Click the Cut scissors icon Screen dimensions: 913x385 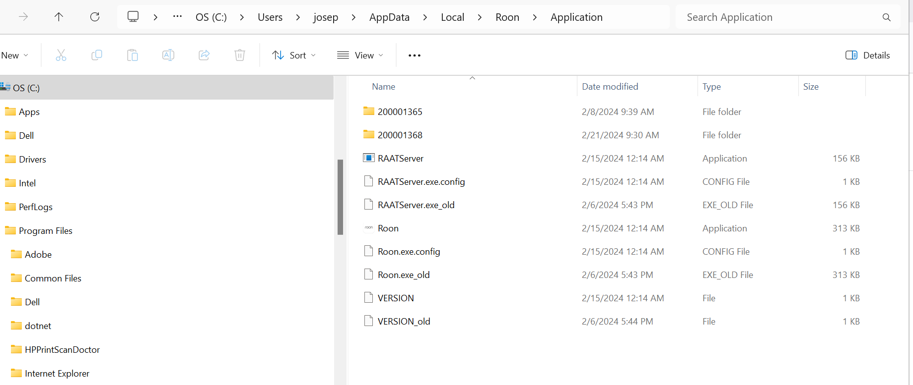click(61, 55)
